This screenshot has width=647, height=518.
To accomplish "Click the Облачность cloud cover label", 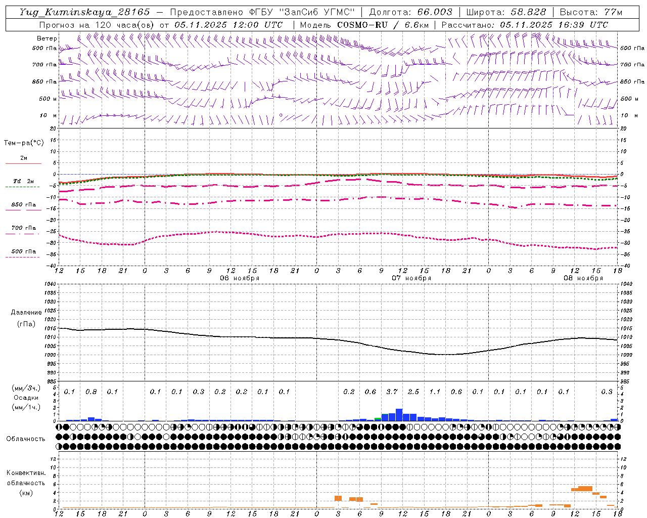I will click(x=26, y=439).
